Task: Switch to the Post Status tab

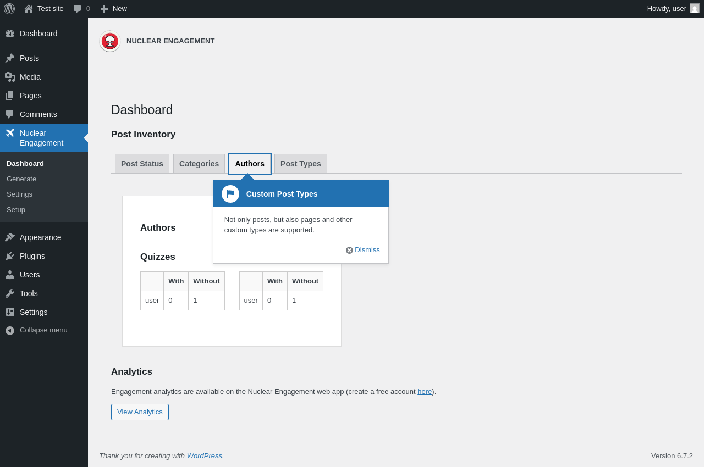Action: tap(142, 164)
